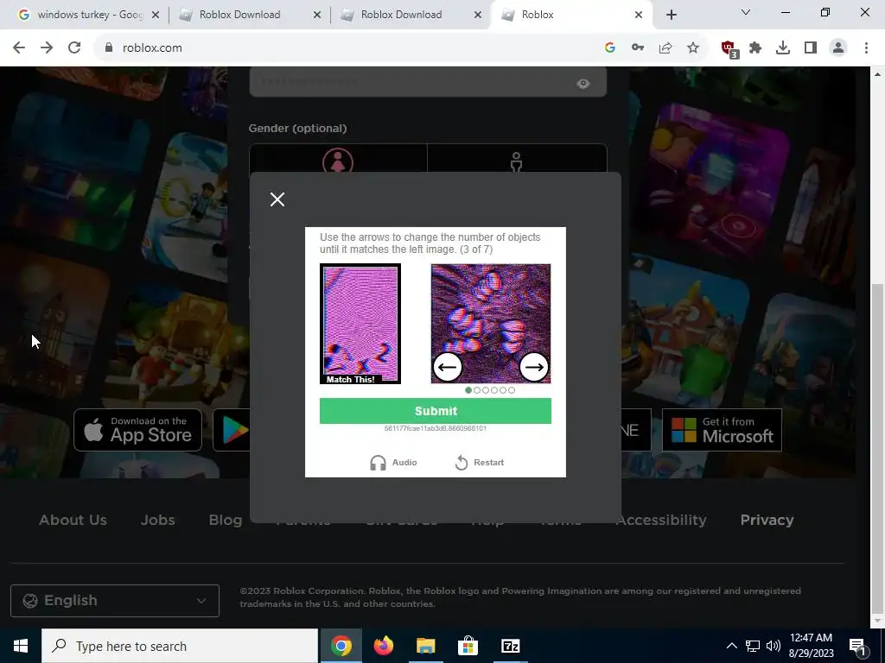Open Firefox from the taskbar
The height and width of the screenshot is (663, 885).
(384, 646)
